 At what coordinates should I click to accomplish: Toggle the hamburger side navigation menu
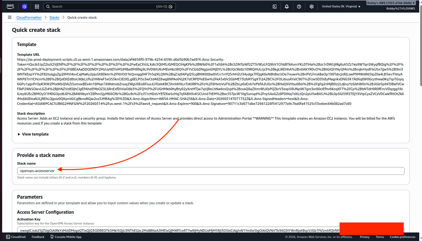(x=10, y=17)
